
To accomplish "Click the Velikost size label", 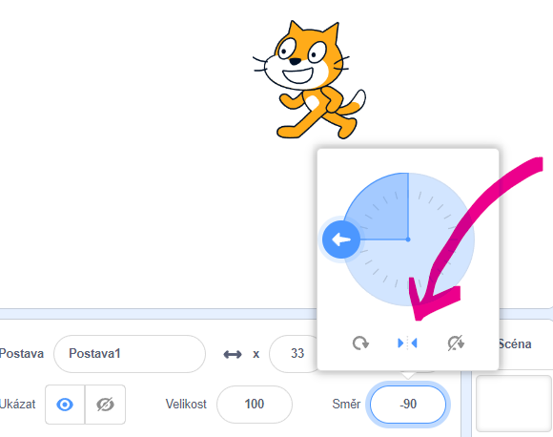I will [186, 405].
